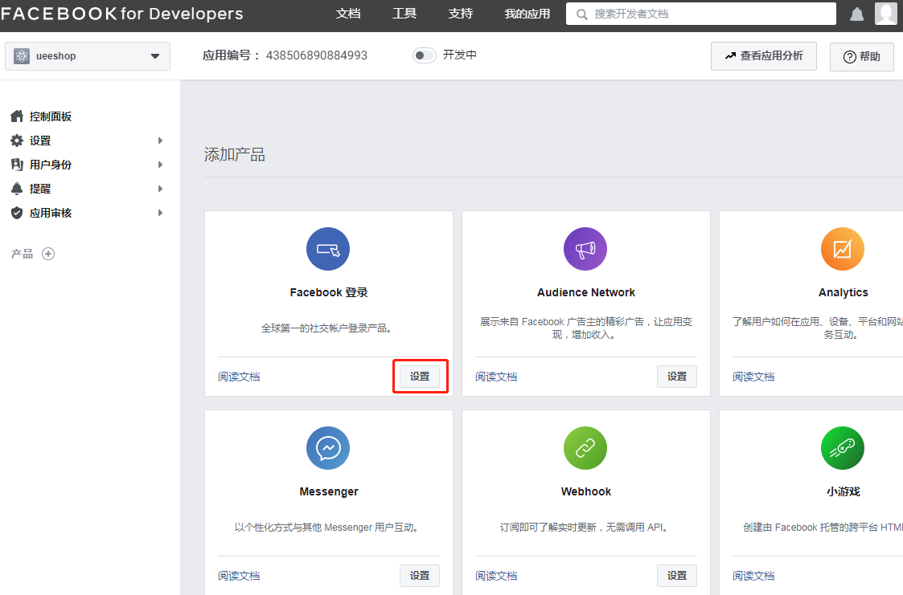The width and height of the screenshot is (903, 595).
Task: Click the Analytics card title
Action: click(843, 292)
